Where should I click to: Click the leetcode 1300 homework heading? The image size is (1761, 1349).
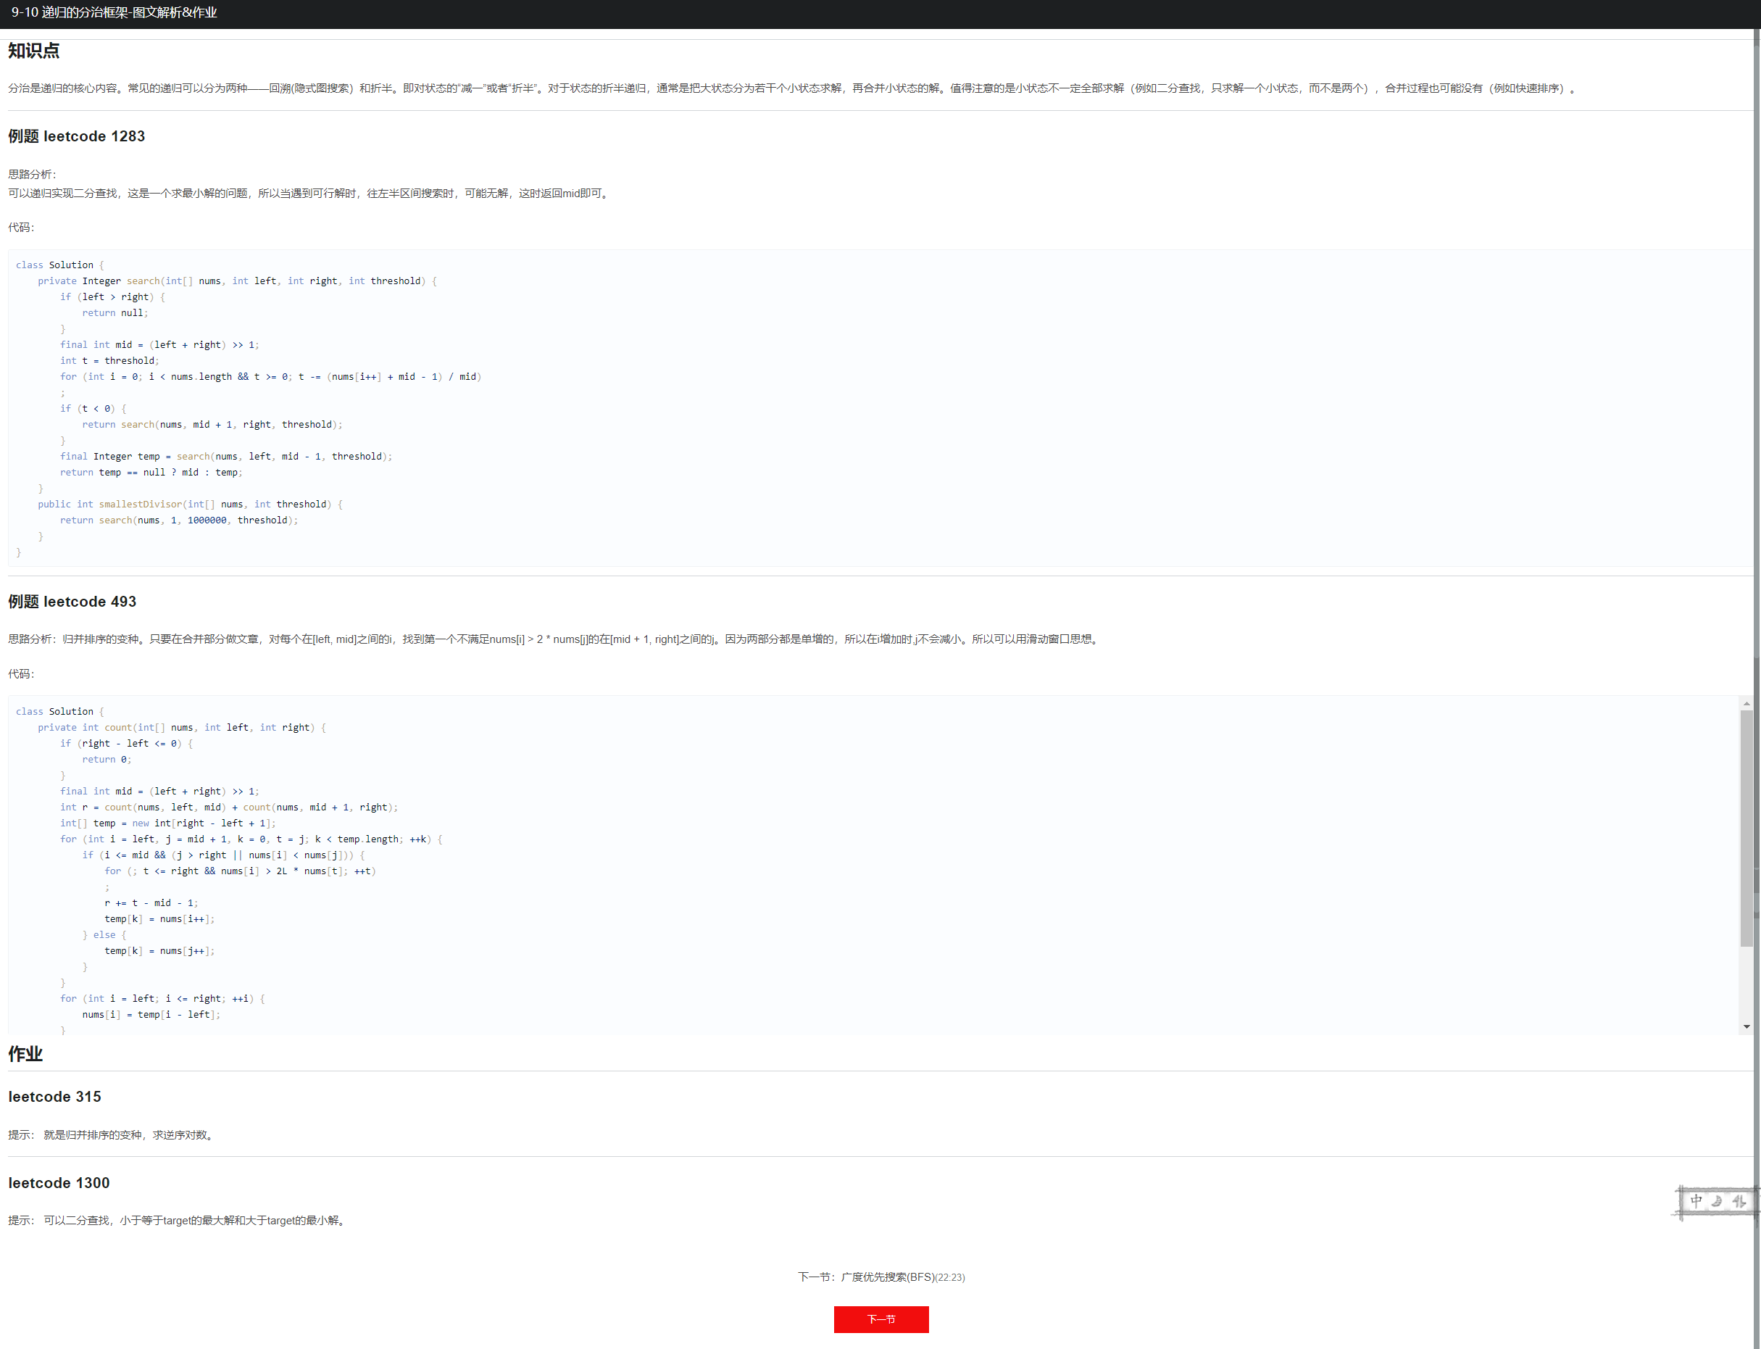click(x=59, y=1182)
